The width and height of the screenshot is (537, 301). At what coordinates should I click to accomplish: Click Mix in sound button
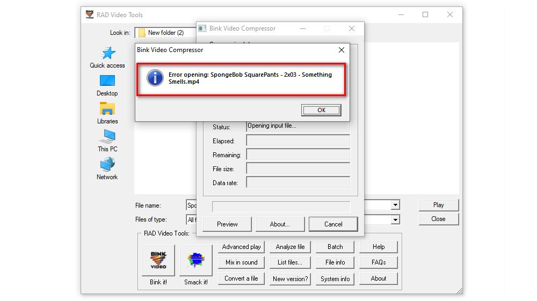click(x=241, y=262)
